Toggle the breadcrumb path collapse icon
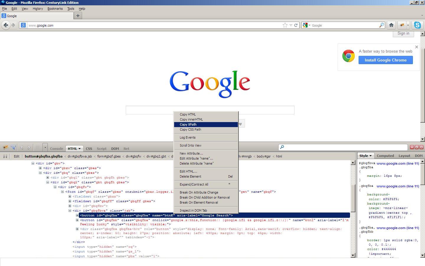This screenshot has height=266, width=425. [5, 156]
